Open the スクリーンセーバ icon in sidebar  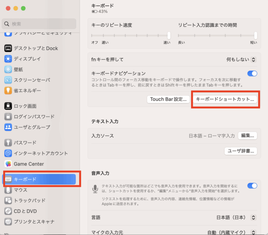(8, 80)
